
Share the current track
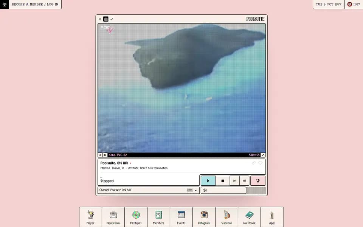coord(254,163)
